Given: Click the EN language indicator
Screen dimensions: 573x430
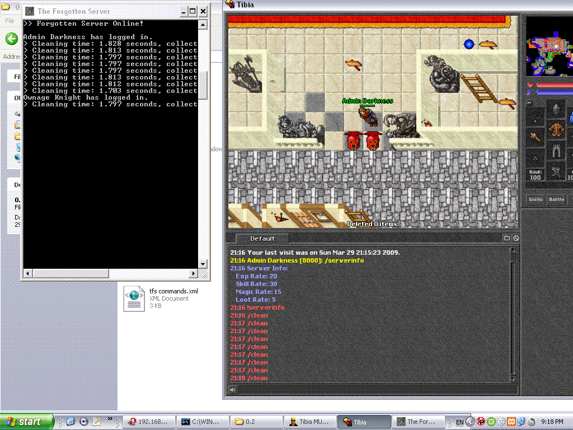Looking at the screenshot, I should [x=460, y=422].
